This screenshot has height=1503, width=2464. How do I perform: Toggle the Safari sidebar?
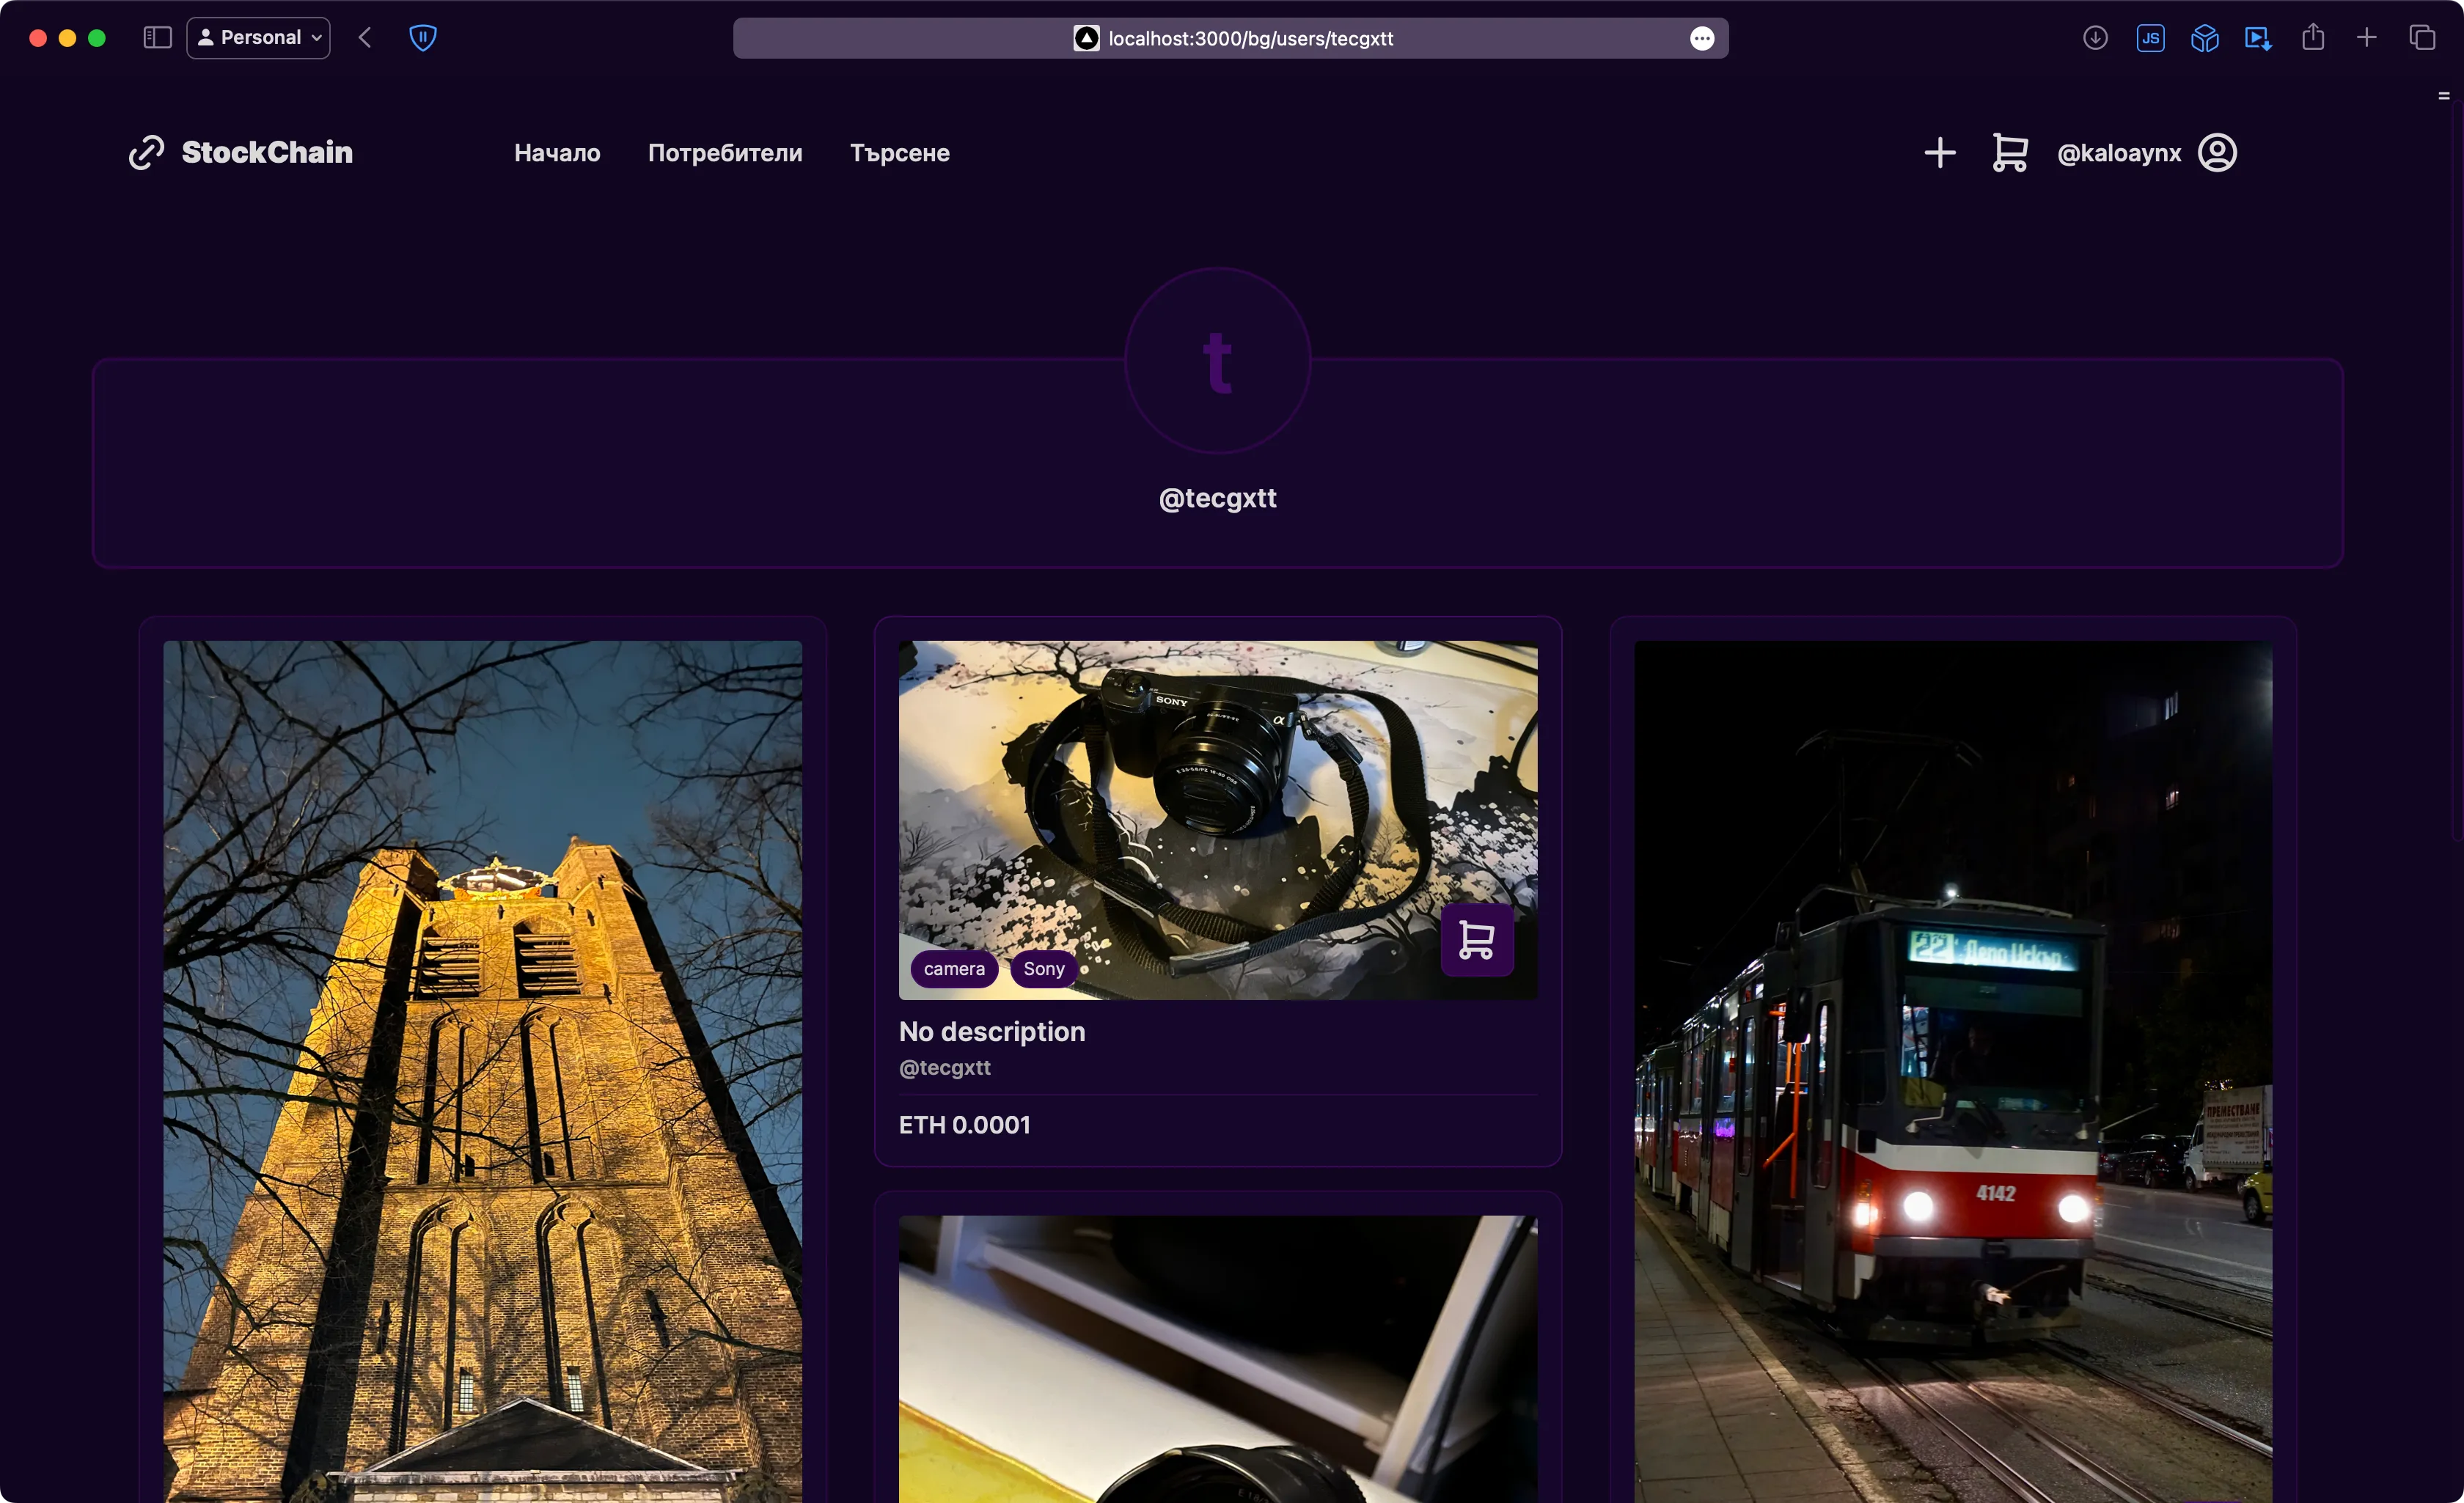pyautogui.click(x=158, y=38)
